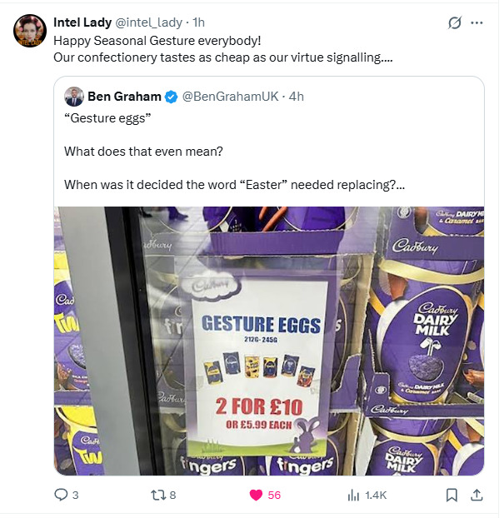Screen dimensions: 504x518
Task: Click the Ben Graham name in the quoted tweet
Action: click(124, 97)
